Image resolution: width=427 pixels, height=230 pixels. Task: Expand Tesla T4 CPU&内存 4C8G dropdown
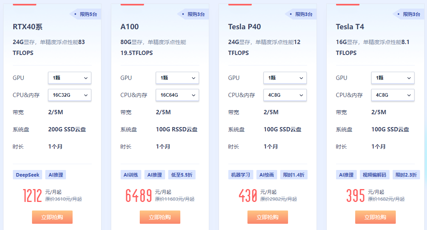tap(393, 95)
